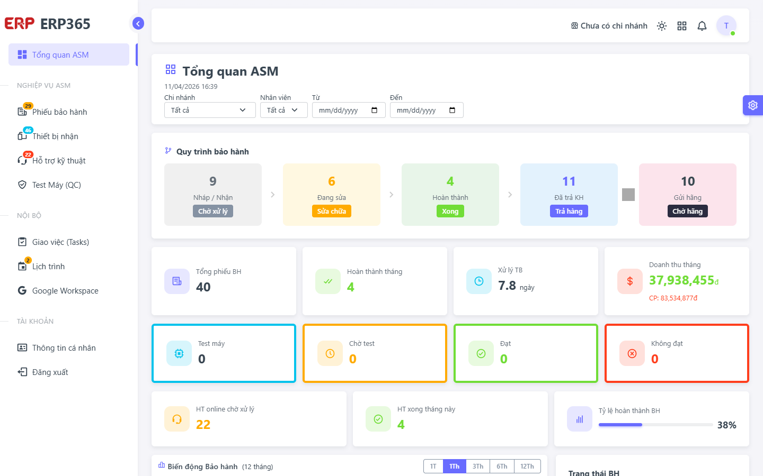Viewport: 763px width, 476px height.
Task: Click the Test máy chip icon
Action: (179, 353)
